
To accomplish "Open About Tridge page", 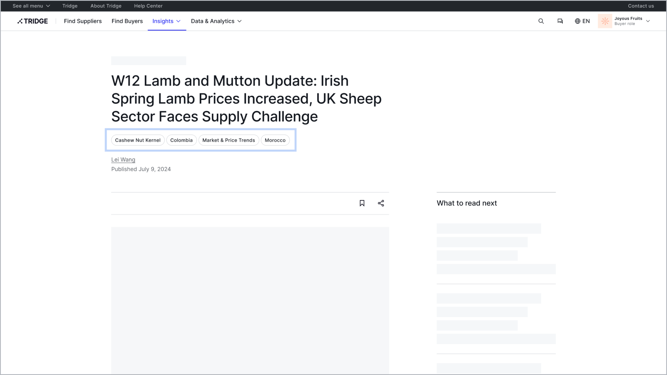I will point(106,6).
